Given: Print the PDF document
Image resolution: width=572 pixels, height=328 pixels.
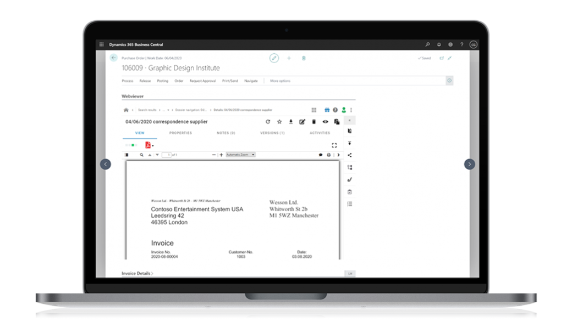Looking at the screenshot, I should click(x=329, y=155).
